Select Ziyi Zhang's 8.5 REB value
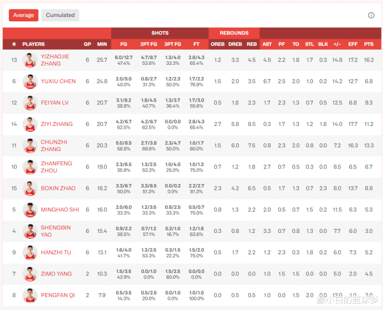Image resolution: width=383 pixels, height=310 pixels. [252, 124]
